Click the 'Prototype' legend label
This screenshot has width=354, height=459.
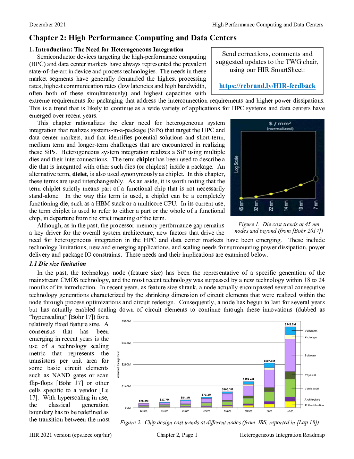tap(311, 338)
